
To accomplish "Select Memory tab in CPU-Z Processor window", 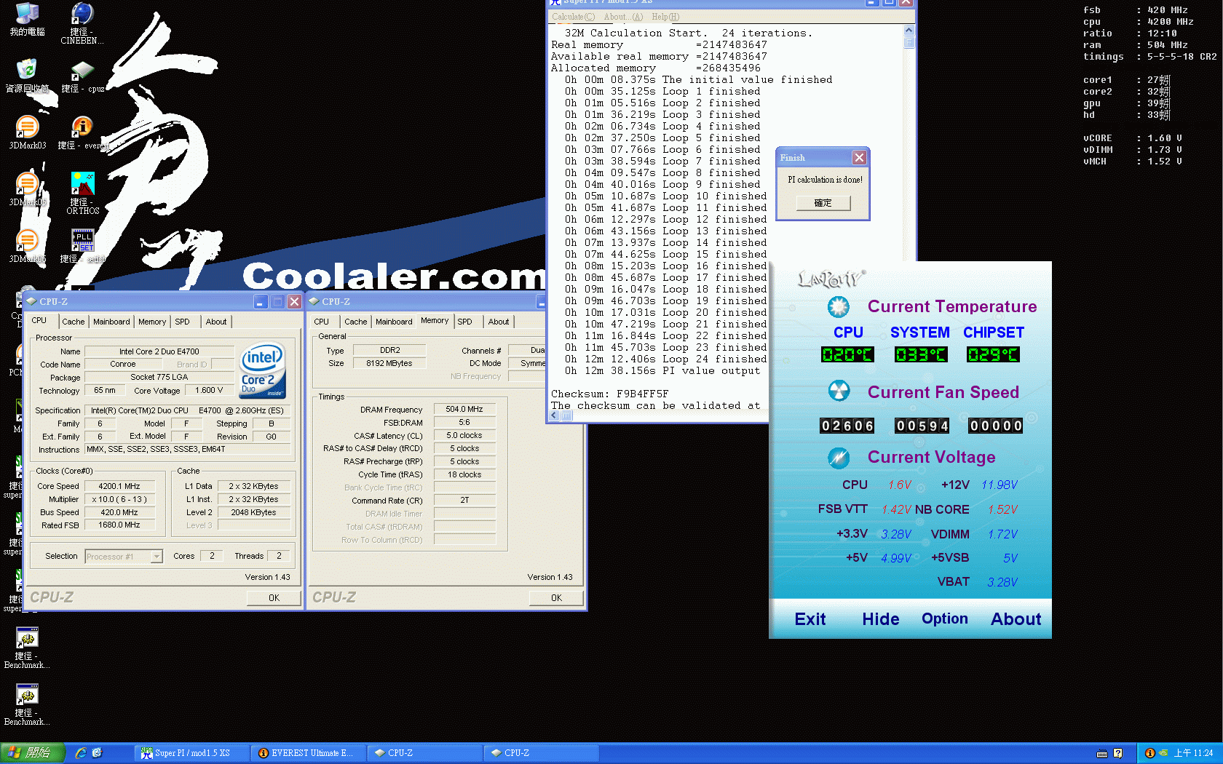I will tap(152, 322).
